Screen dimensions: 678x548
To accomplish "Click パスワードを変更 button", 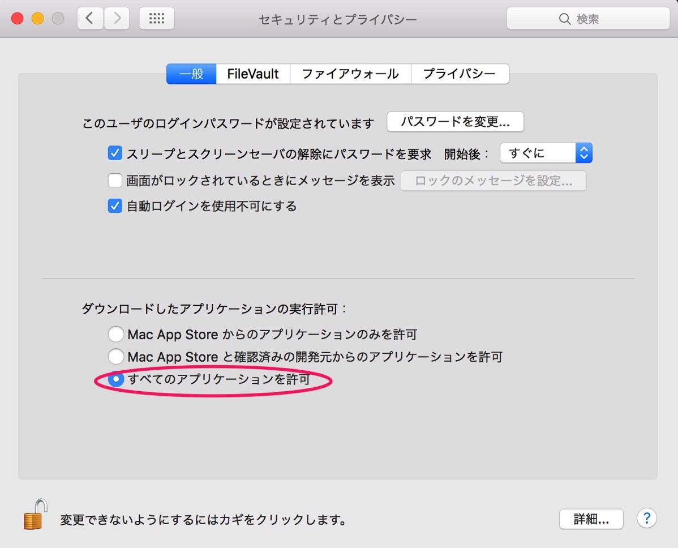I will coord(456,122).
